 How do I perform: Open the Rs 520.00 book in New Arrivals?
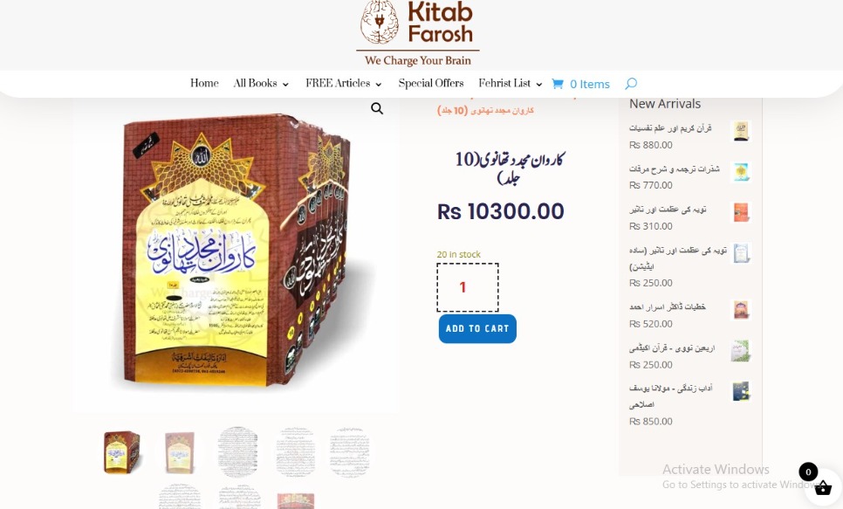coord(668,307)
